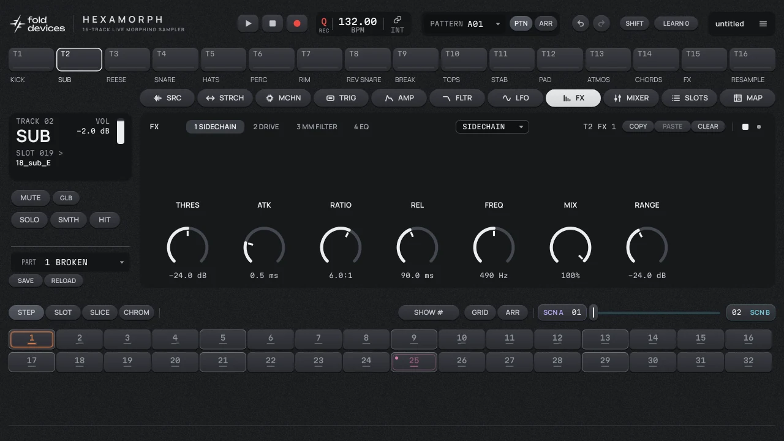
Task: Click the RATIO knob
Action: [x=341, y=247]
